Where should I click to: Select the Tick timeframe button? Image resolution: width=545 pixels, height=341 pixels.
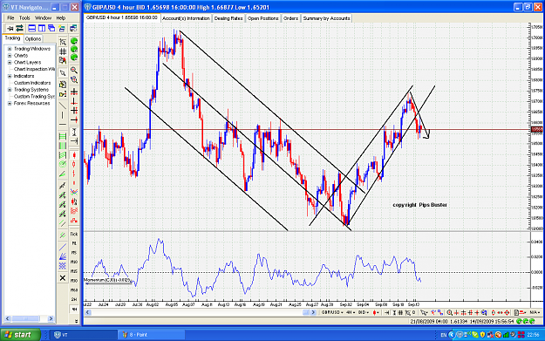(74, 234)
